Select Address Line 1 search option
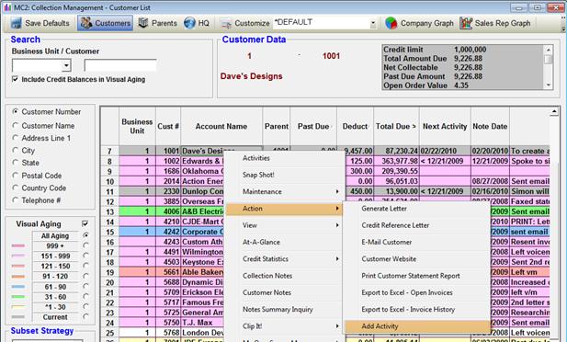The image size is (567, 342). [15, 138]
